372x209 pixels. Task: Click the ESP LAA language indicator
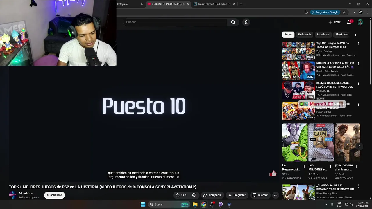(339, 204)
